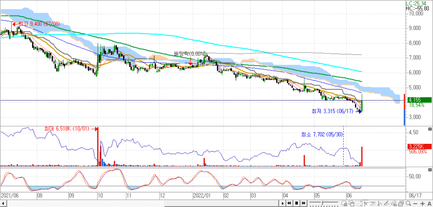433x207 pixels.
Task: Click the latest red volume bar at 06/17
Action: tap(362, 156)
